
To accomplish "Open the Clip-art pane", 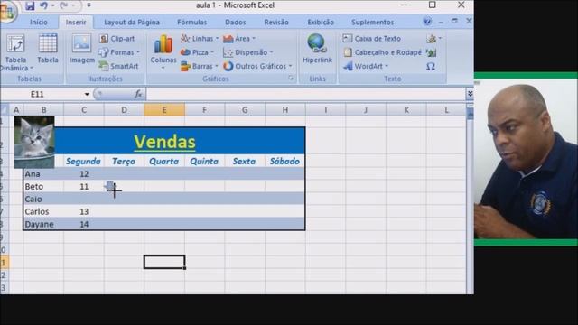I will tap(117, 38).
